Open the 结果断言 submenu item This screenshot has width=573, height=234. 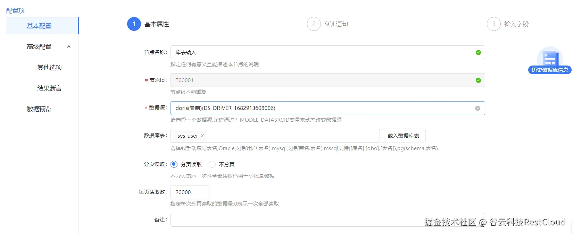coord(49,88)
